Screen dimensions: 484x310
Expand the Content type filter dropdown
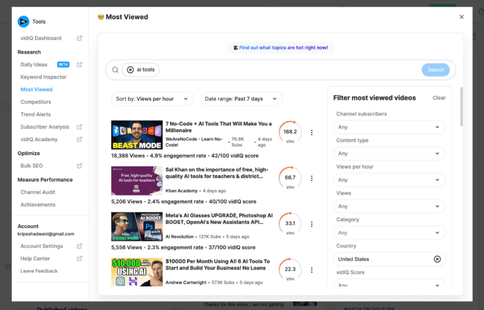[x=389, y=153]
